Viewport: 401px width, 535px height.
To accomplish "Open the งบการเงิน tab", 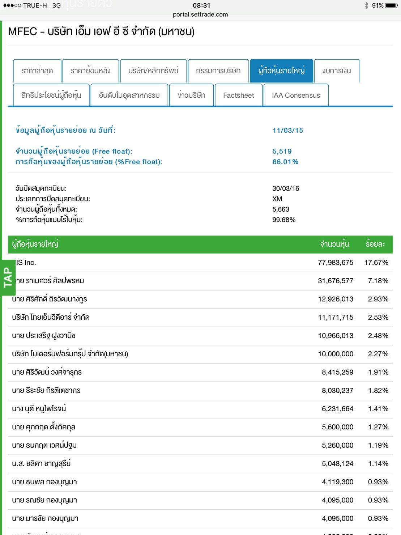I will coord(337,71).
